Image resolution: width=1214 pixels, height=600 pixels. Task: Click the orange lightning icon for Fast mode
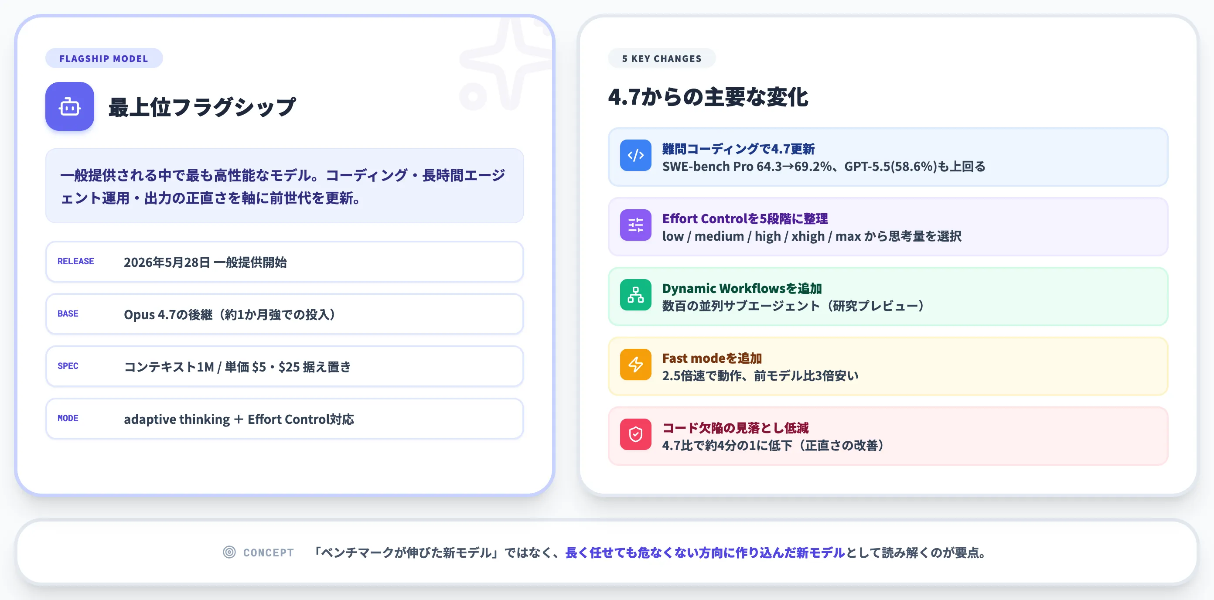pyautogui.click(x=635, y=365)
